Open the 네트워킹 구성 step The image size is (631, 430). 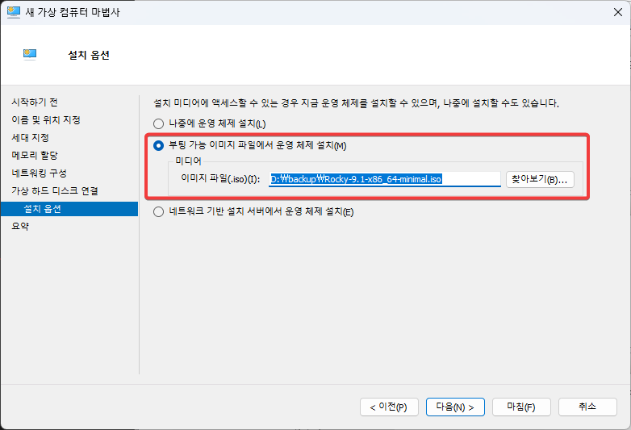point(39,173)
